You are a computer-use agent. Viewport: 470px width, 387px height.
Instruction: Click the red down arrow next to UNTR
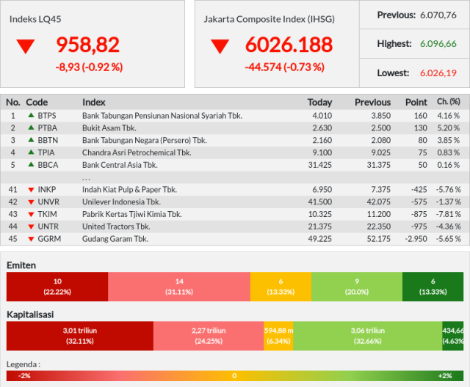[31, 226]
